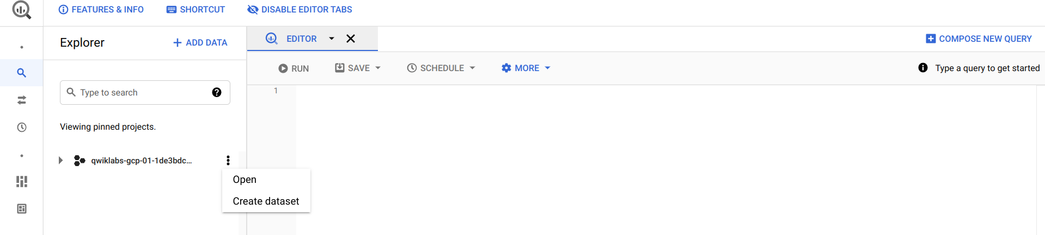Click Compose New Query
Viewport: 1045px width, 235px height.
[979, 39]
